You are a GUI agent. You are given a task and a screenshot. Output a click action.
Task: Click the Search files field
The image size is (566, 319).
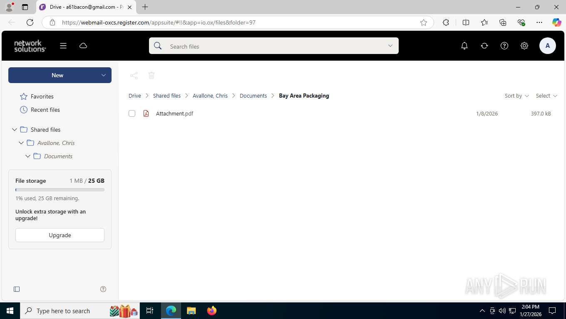274,46
